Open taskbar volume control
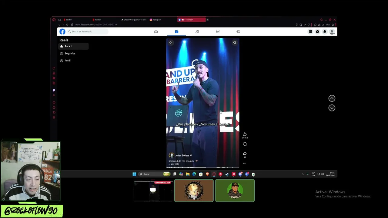The height and width of the screenshot is (218, 388). (322, 174)
